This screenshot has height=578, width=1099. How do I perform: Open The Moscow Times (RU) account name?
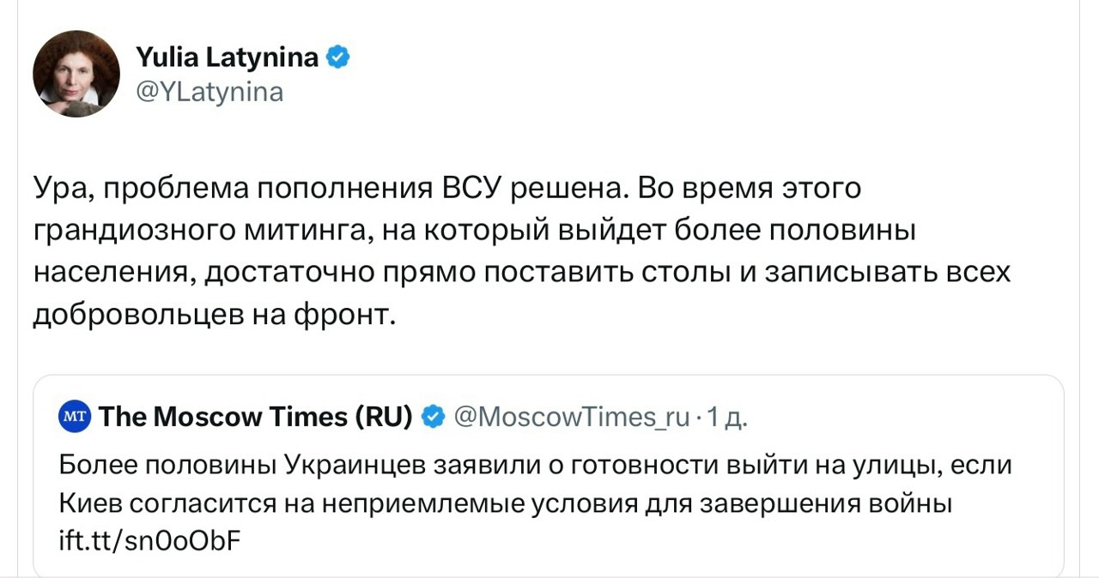255,417
